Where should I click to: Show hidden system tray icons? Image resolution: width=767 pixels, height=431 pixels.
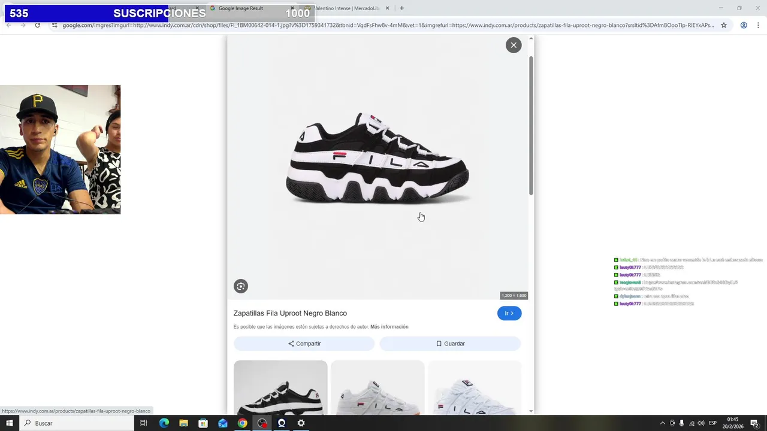pyautogui.click(x=662, y=423)
